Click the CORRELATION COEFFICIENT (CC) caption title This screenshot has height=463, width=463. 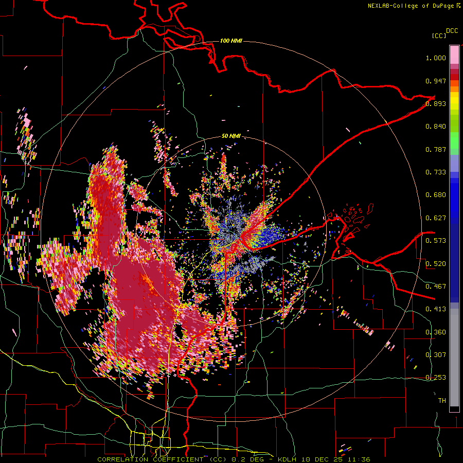[162, 459]
